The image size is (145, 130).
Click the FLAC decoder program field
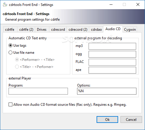[x=112, y=62]
